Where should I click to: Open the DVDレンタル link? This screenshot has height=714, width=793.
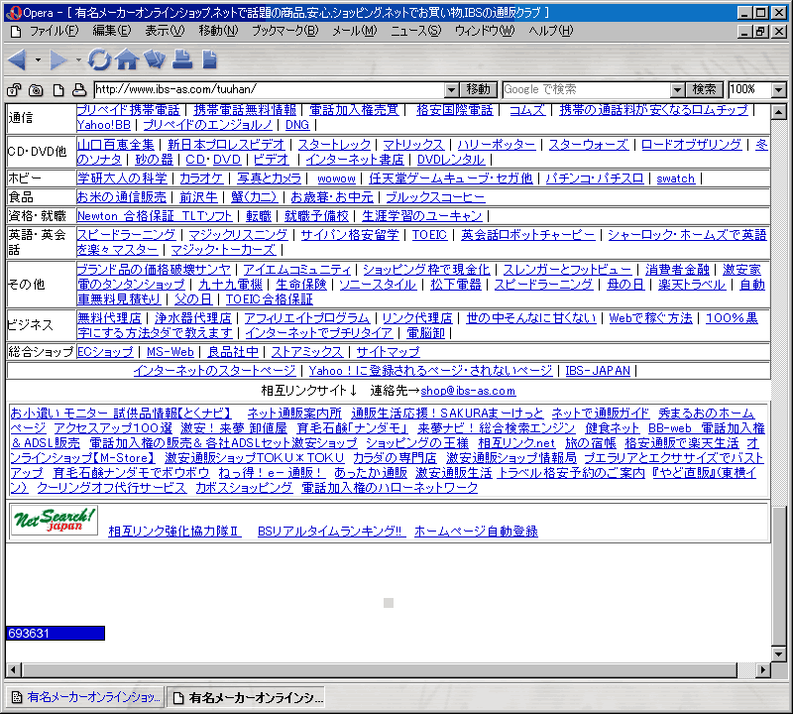pos(451,160)
